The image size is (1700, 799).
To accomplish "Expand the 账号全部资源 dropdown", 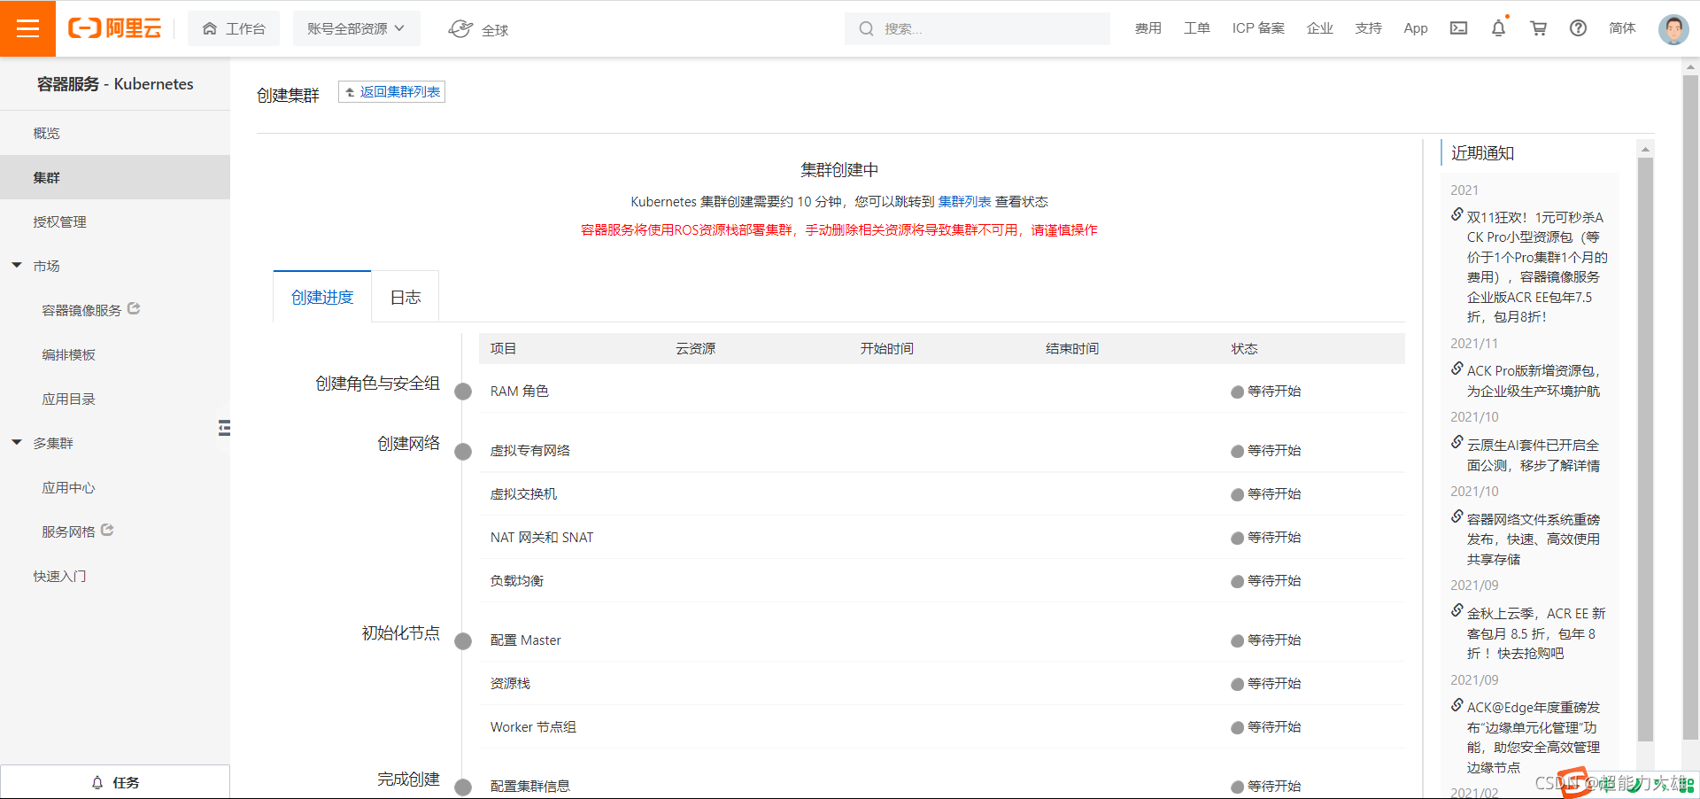I will (356, 28).
